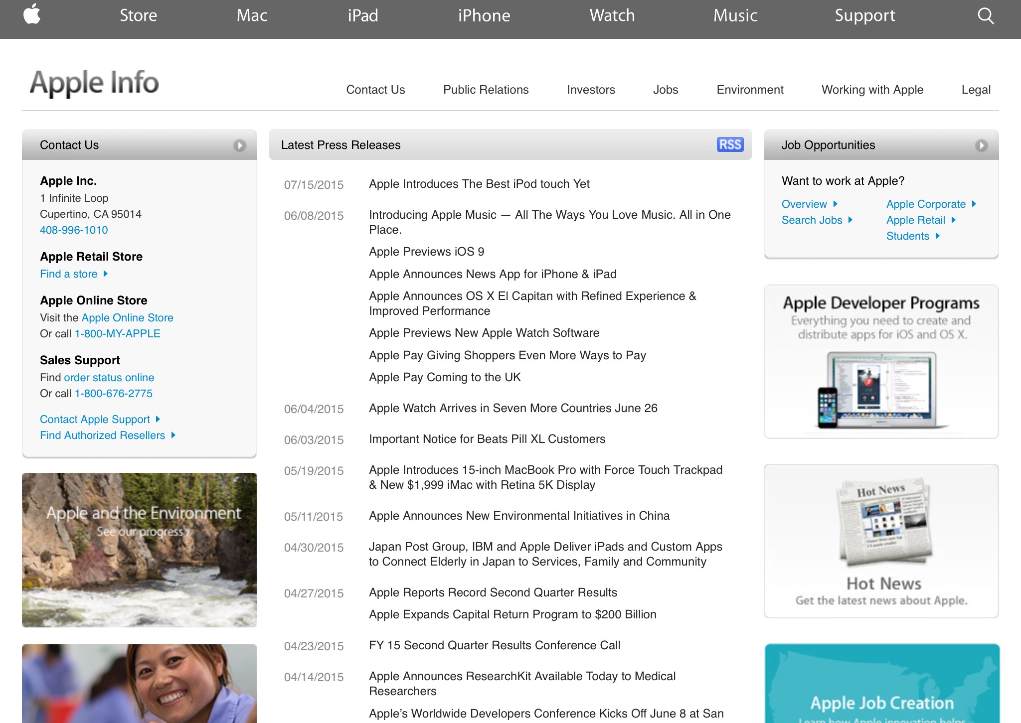Click the Contact Us header arrow icon
The width and height of the screenshot is (1021, 723).
pyautogui.click(x=240, y=145)
